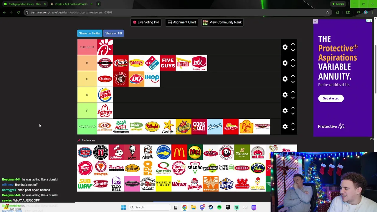The height and width of the screenshot is (212, 377).
Task: Open Steam from taskbar
Action: pyautogui.click(x=211, y=207)
